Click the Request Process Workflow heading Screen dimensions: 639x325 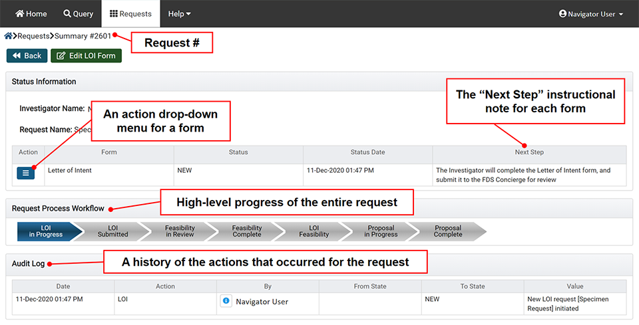tap(58, 208)
